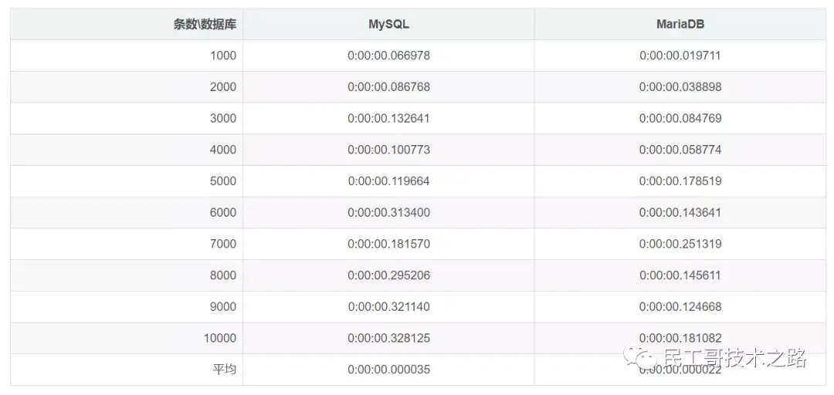
Task: Select MySQL value 0:00:00.313400
Action: point(388,212)
